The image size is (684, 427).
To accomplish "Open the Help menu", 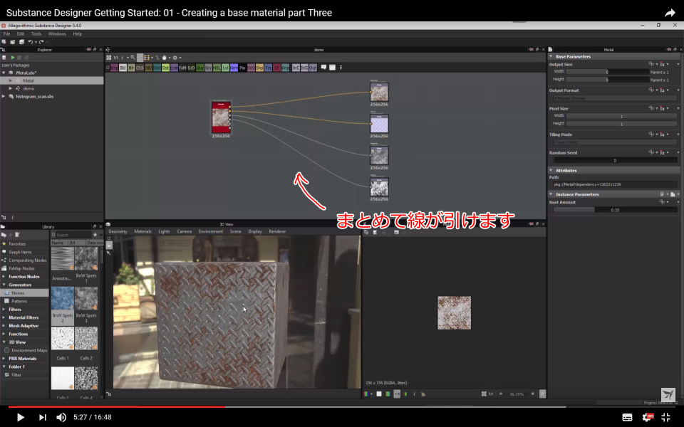I will pos(77,33).
